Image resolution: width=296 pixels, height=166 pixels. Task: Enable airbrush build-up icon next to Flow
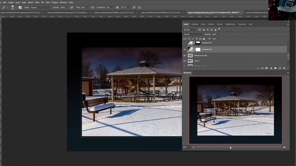click(x=92, y=7)
